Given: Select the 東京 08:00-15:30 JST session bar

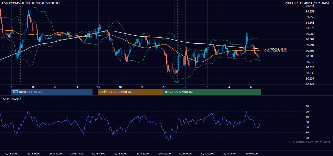Looking at the screenshot, I should (x=52, y=92).
